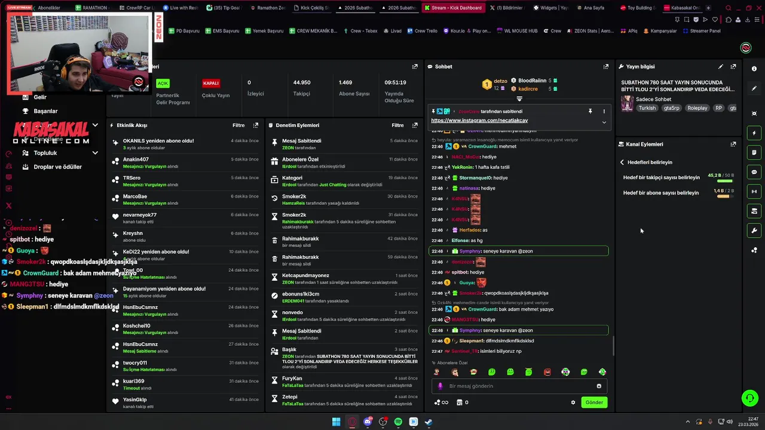Viewport: 765px width, 430px height.
Task: Click BloodRaiinn in the gift leaderboard
Action: [x=532, y=81]
